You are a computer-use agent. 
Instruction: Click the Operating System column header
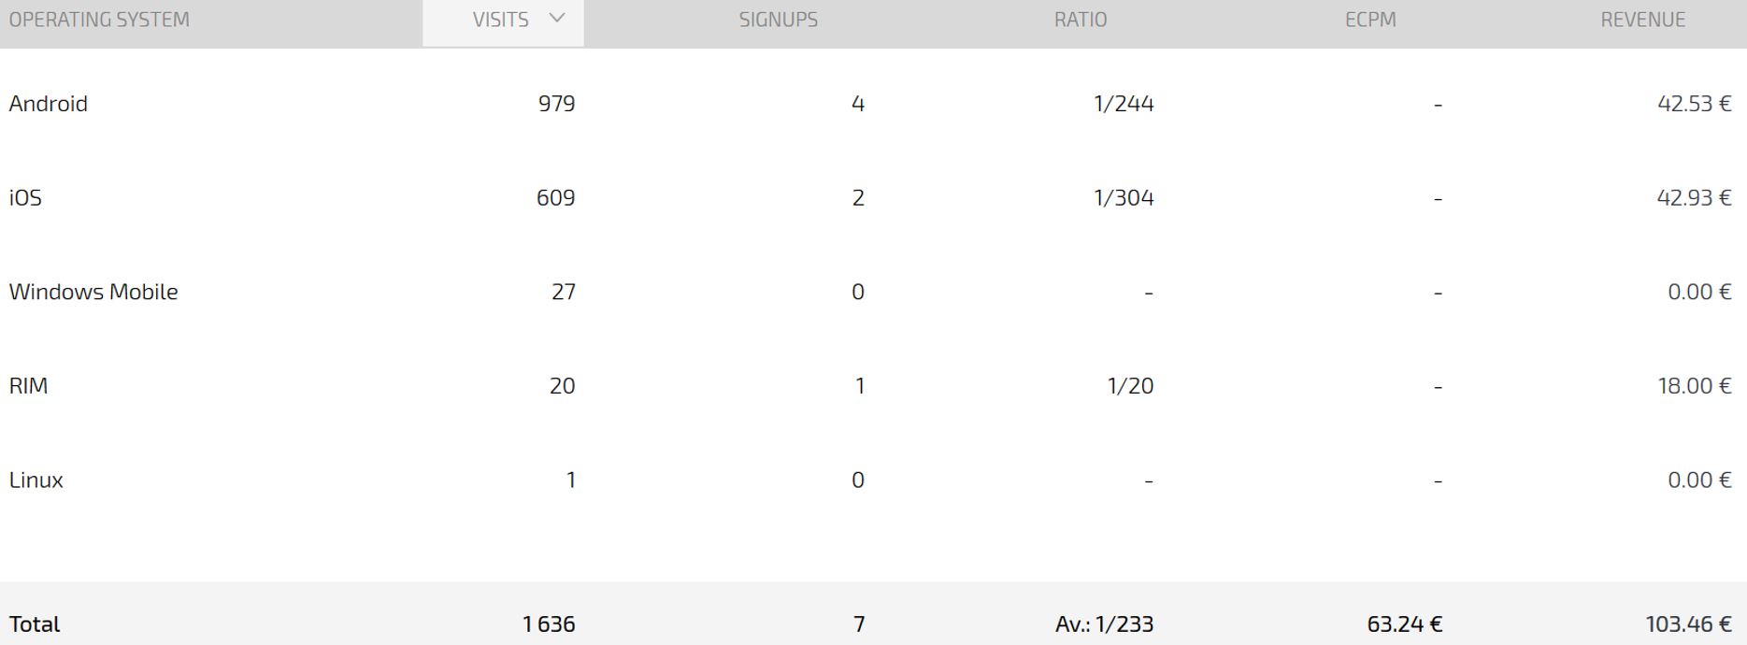coord(99,20)
